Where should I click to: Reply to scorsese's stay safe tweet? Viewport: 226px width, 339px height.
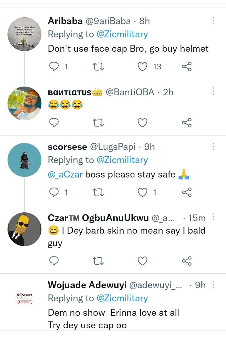55,192
